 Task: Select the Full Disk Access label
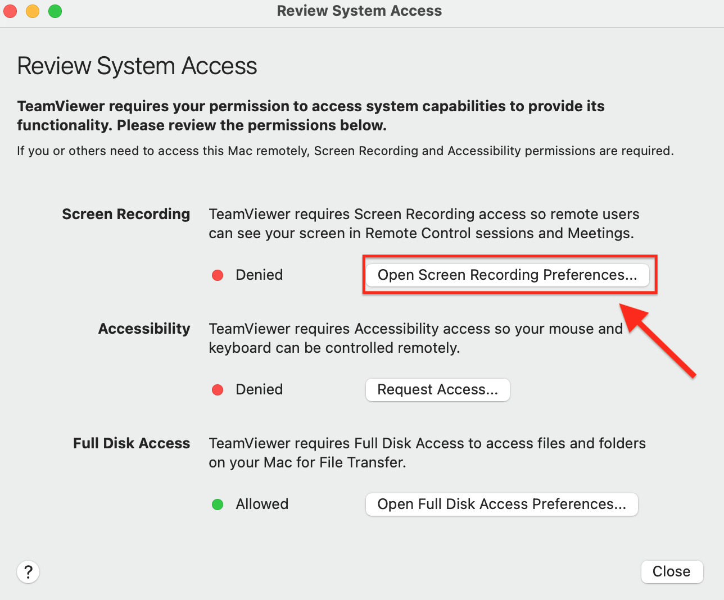click(132, 443)
